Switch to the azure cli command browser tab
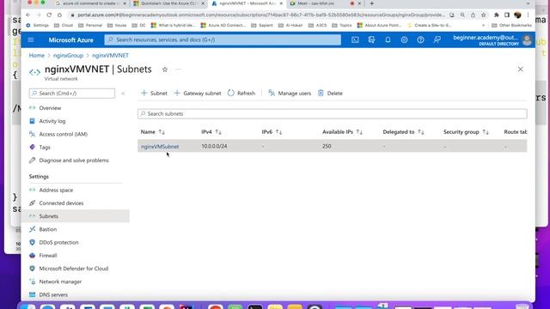 click(90, 3)
